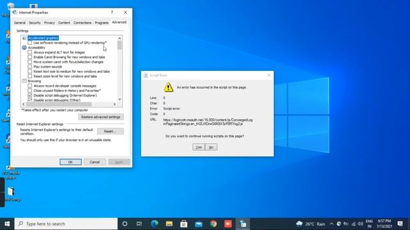Switch to the Privacy tab
The width and height of the screenshot is (410, 230).
[x=49, y=23]
